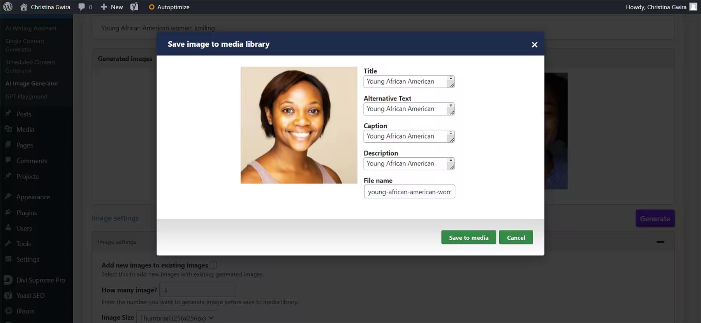Click the Settings icon in sidebar

click(8, 259)
